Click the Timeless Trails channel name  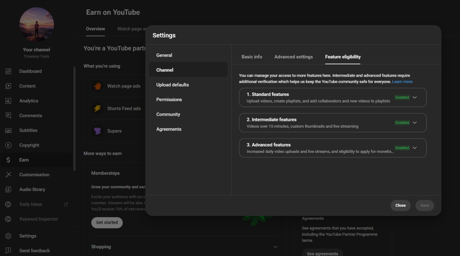[36, 56]
